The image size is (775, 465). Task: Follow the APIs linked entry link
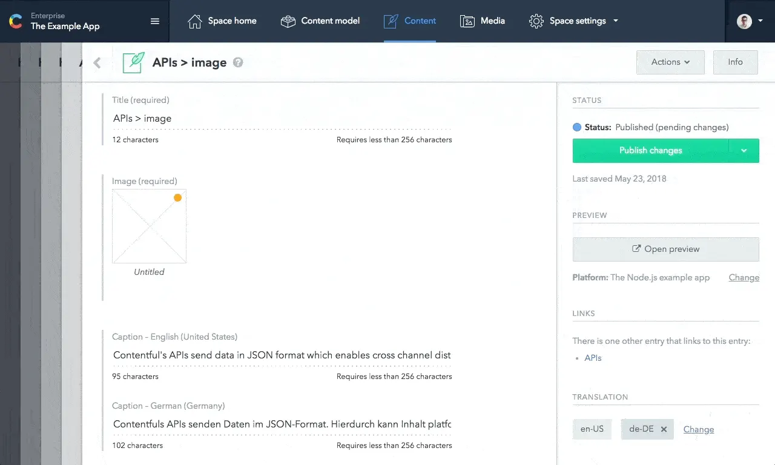tap(593, 358)
